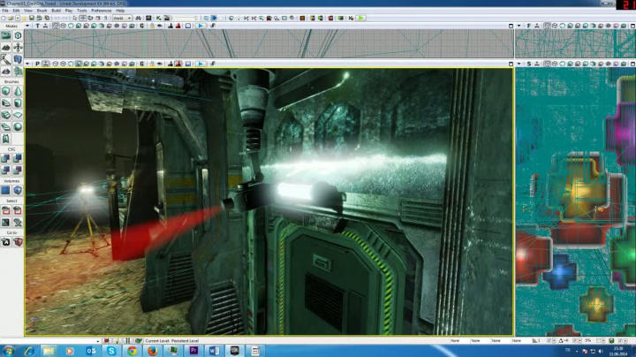Click the main toolbar slider
This screenshot has width=636, height=357.
[x=185, y=18]
